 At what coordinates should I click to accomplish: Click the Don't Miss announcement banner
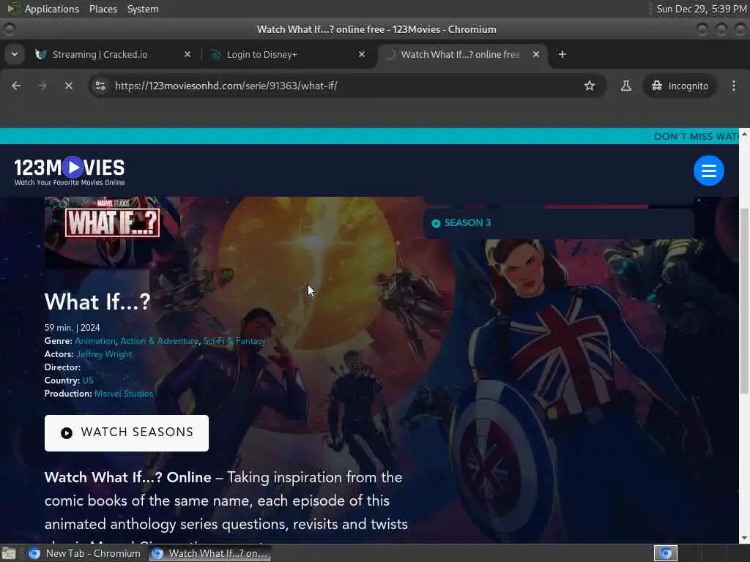pos(369,136)
